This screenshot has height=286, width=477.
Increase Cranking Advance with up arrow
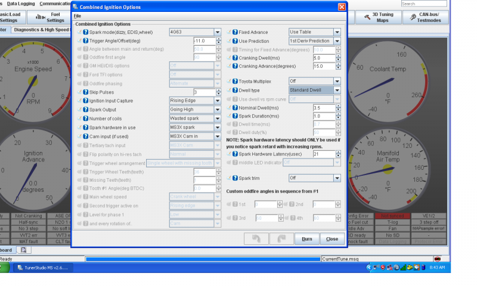(x=337, y=64)
